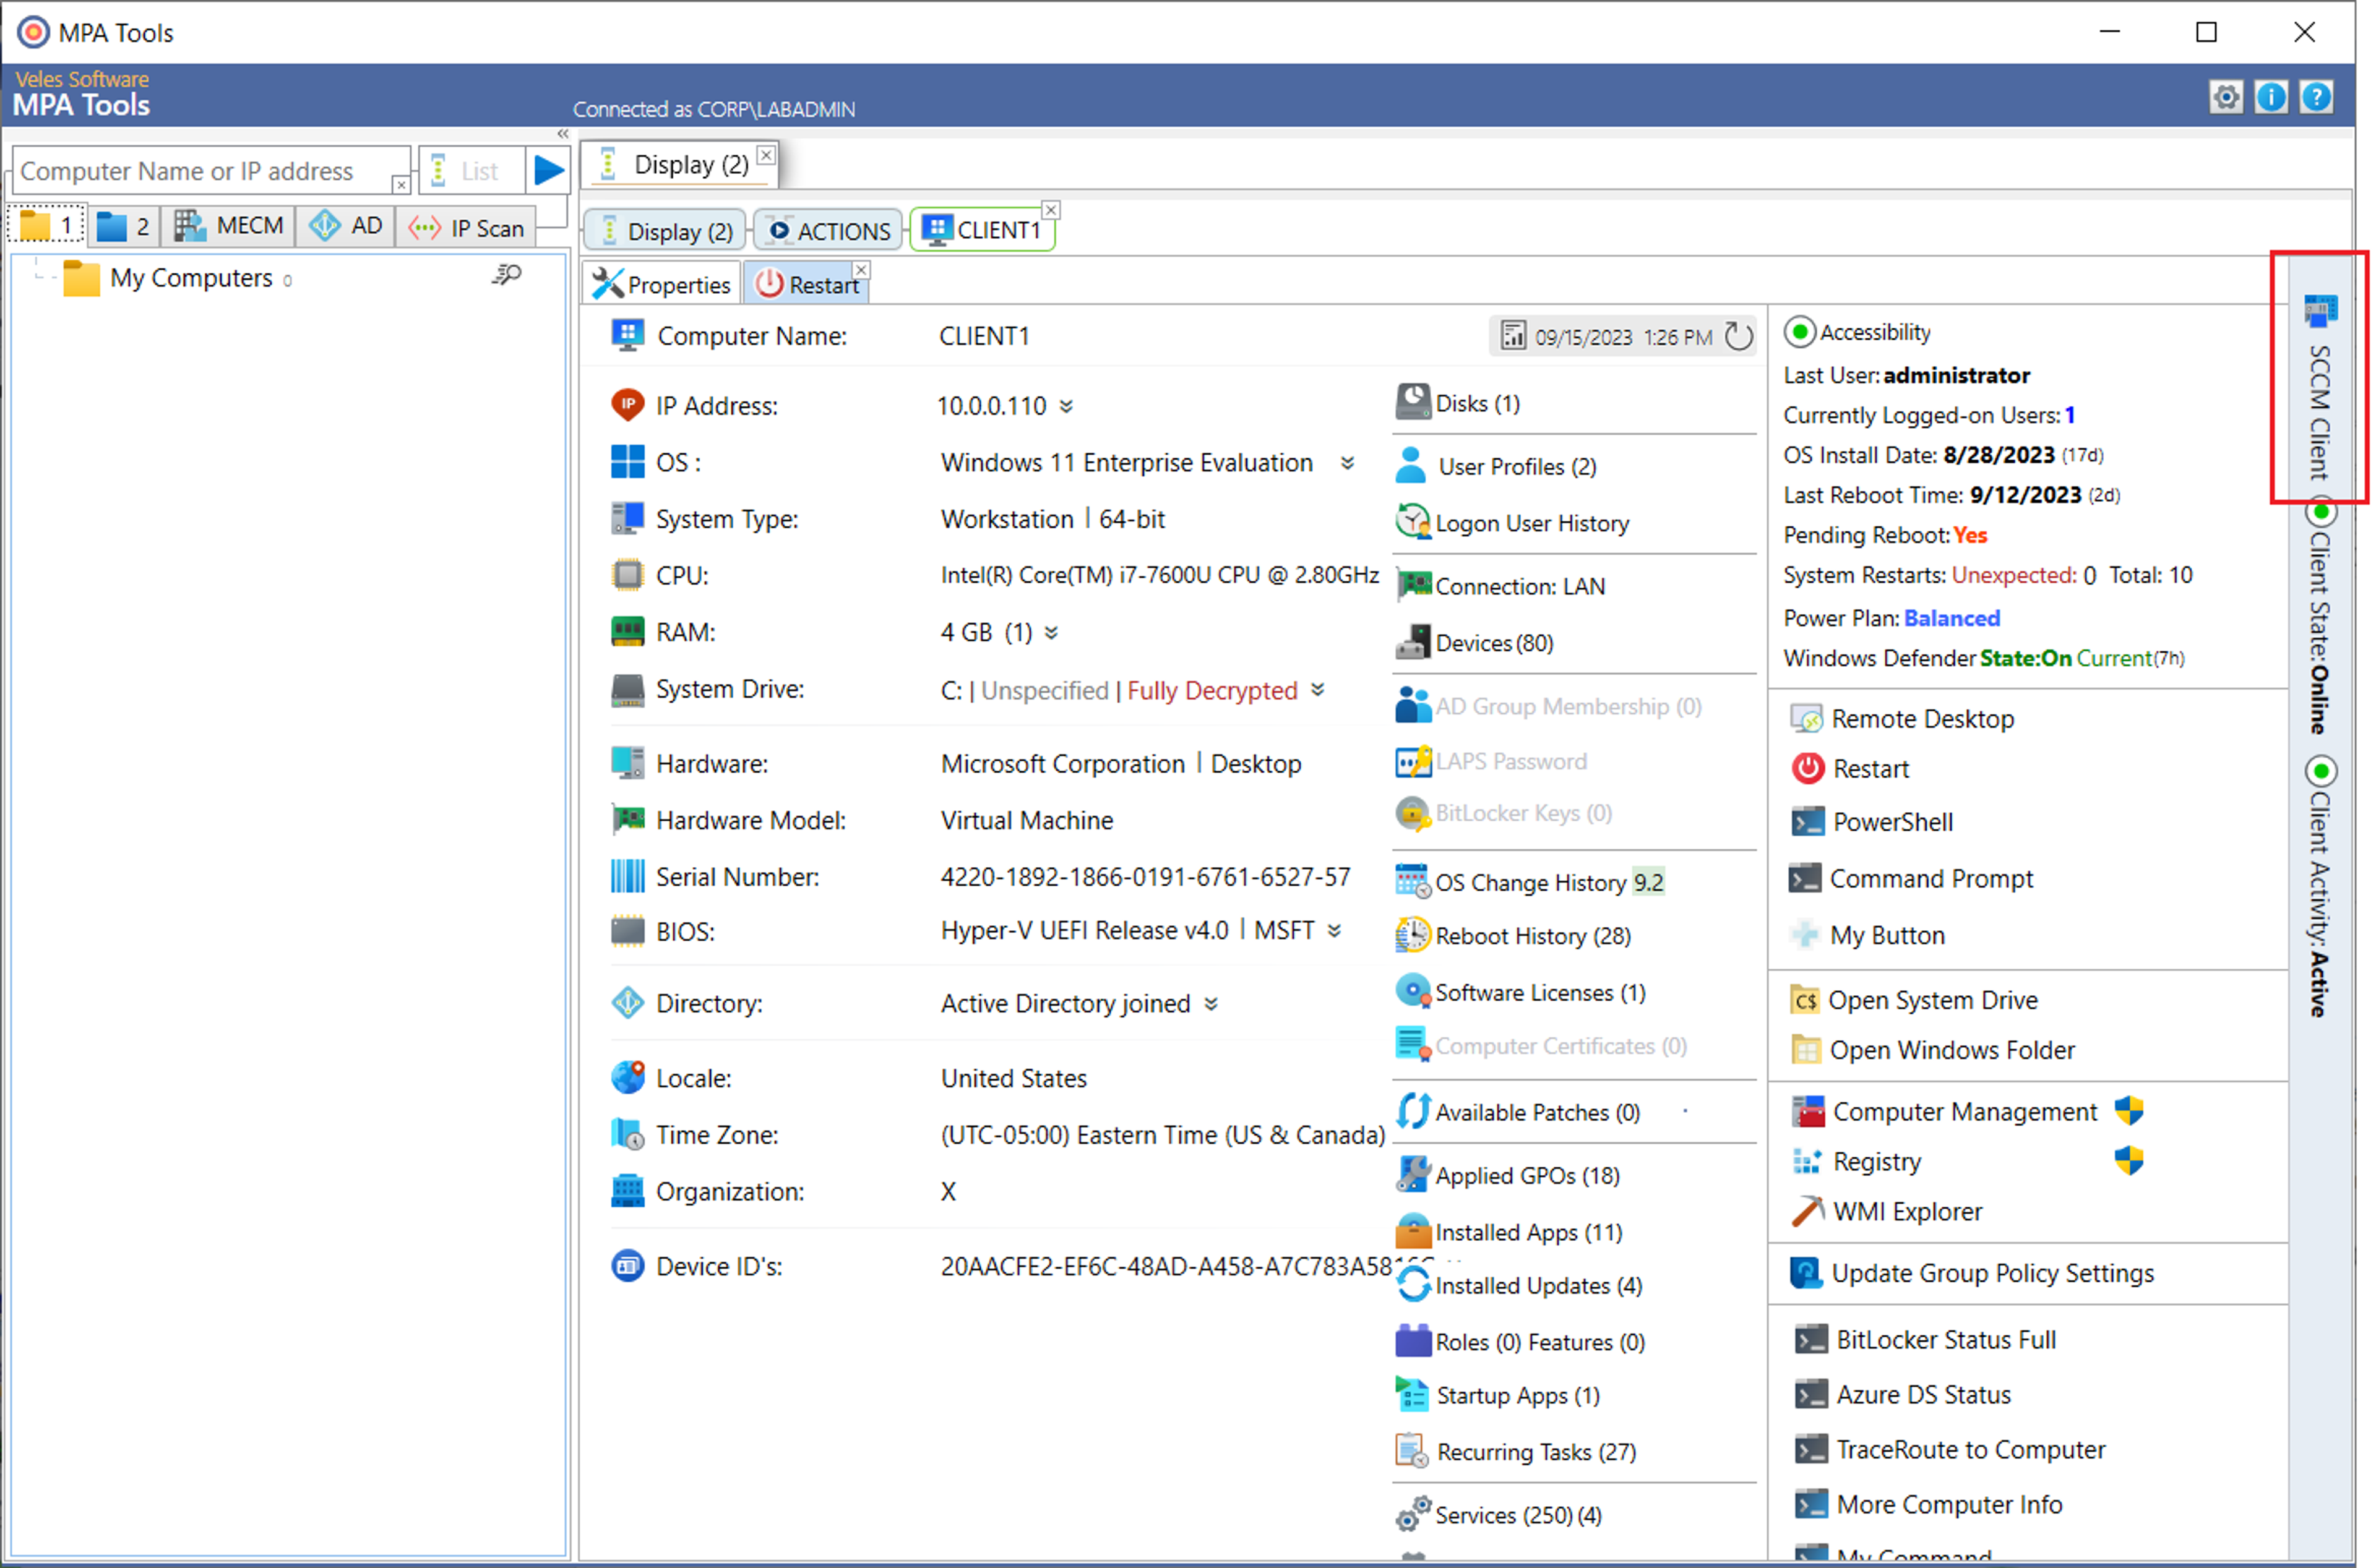Screen dimensions: 2376x1568
Task: Switch to Properties tab
Action: [661, 285]
